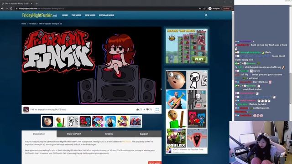Switch to the How to Play? tab
292x164 pixels.
coord(74,134)
